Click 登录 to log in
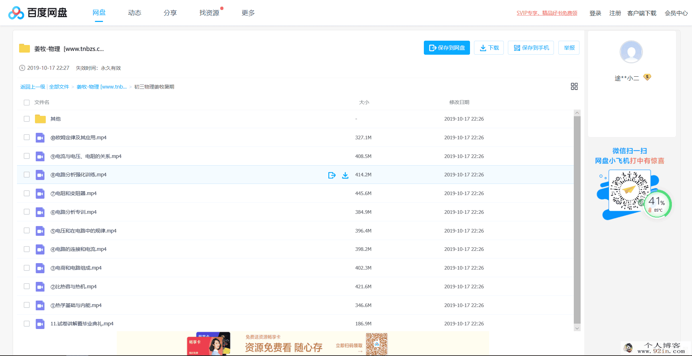This screenshot has width=692, height=356. pos(595,13)
